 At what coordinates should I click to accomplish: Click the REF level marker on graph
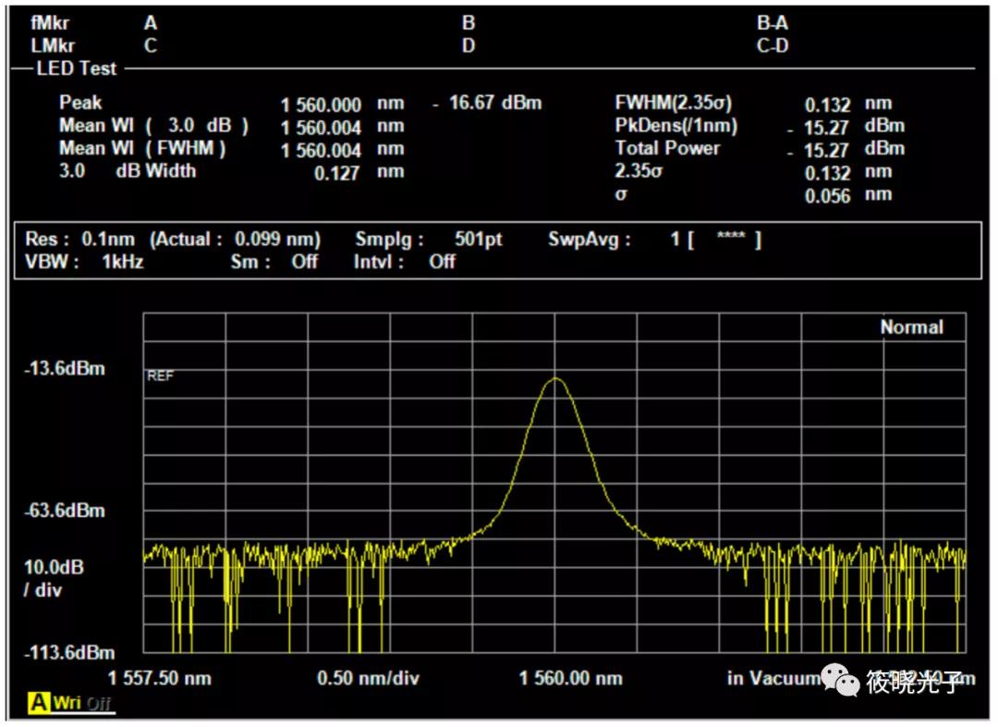click(160, 376)
